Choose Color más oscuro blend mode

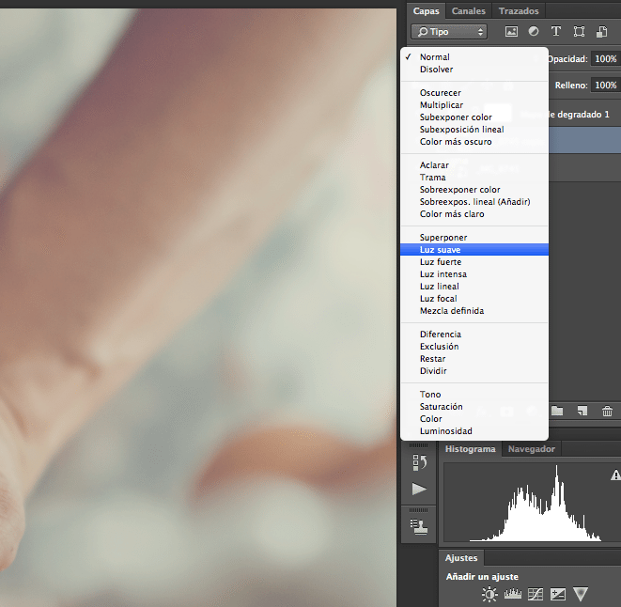click(474, 142)
